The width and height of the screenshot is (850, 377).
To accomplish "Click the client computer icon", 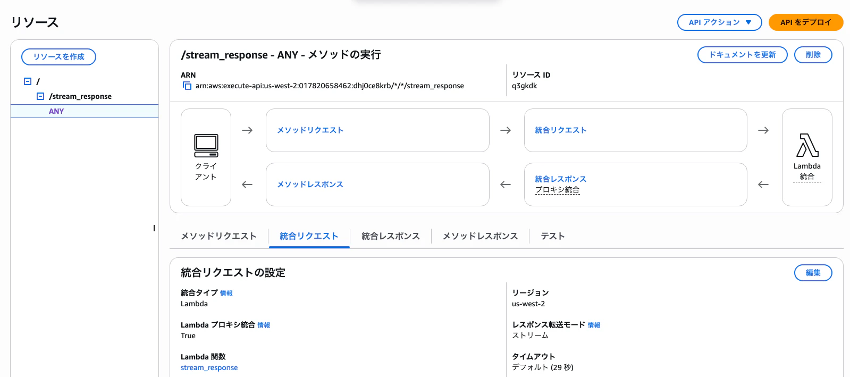I will pyautogui.click(x=206, y=146).
